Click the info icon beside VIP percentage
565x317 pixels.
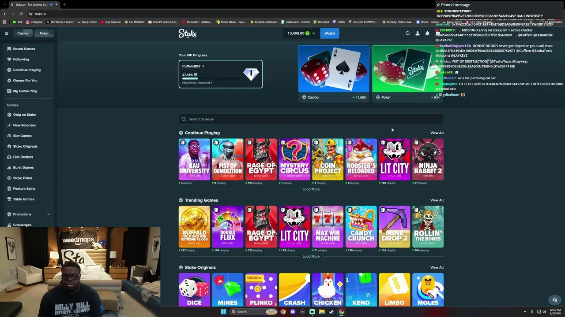(196, 75)
